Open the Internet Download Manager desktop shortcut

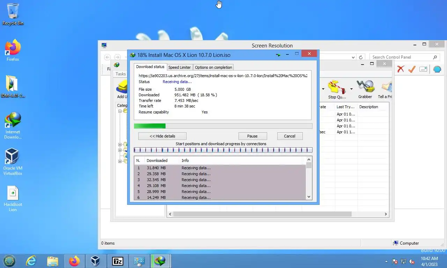13,126
